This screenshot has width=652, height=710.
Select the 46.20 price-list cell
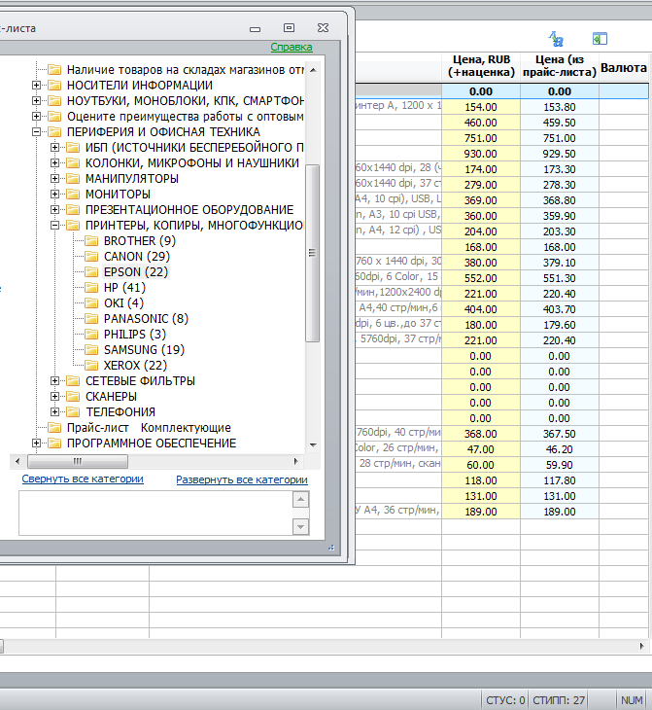560,449
